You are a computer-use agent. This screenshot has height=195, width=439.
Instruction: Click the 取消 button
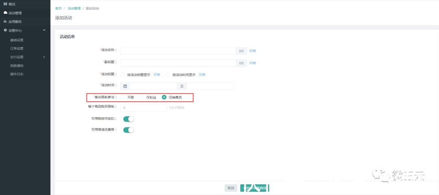231,188
